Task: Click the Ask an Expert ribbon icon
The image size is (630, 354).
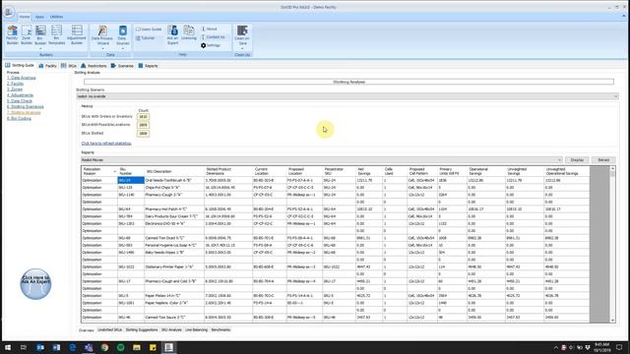Action: [173, 35]
